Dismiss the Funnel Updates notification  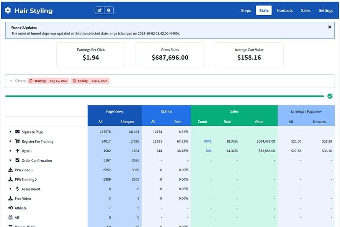[x=330, y=27]
